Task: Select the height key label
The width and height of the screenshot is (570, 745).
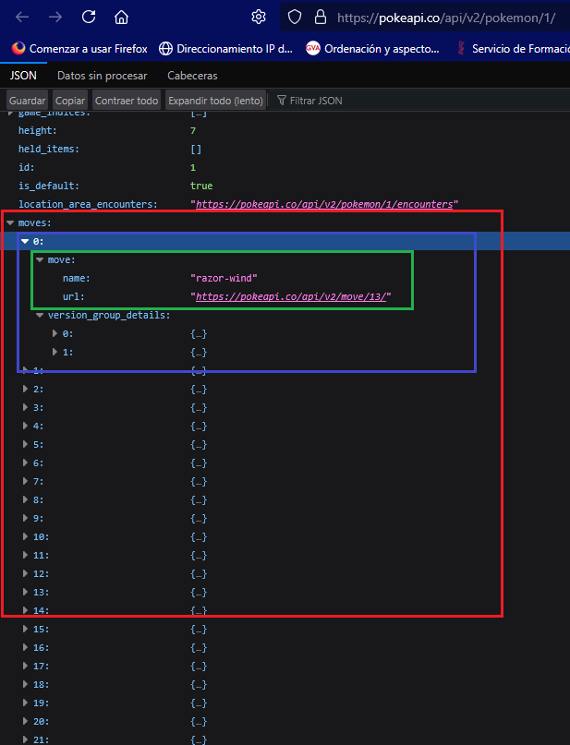Action: pyautogui.click(x=38, y=131)
